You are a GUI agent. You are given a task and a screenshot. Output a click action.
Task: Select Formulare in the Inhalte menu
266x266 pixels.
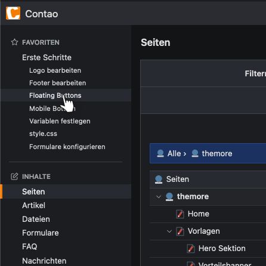pyautogui.click(x=41, y=233)
